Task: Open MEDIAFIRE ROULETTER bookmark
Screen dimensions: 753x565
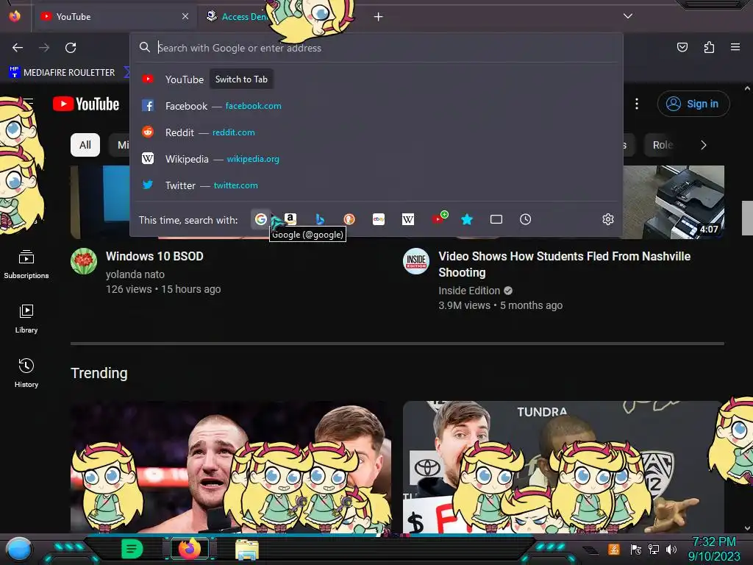Action: click(x=62, y=73)
